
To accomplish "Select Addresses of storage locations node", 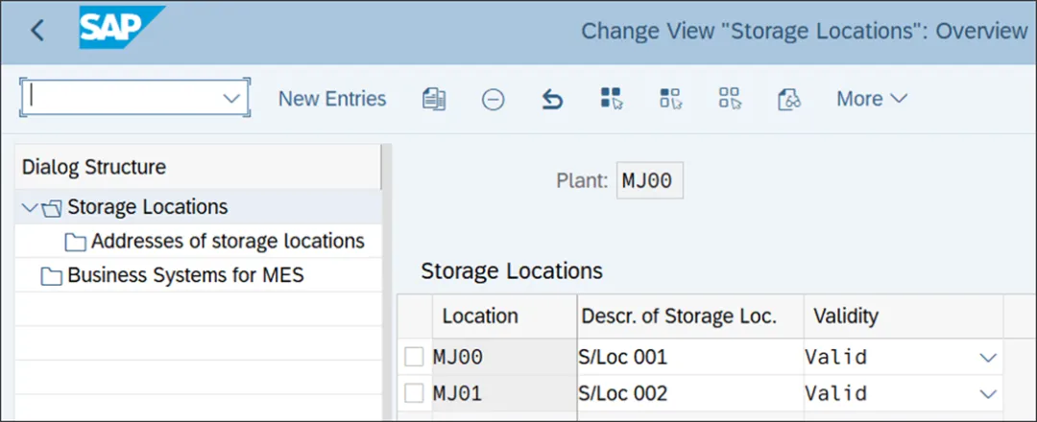I will click(x=227, y=241).
